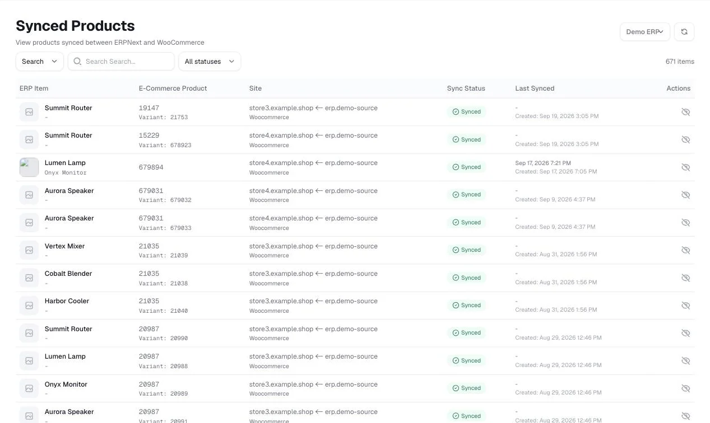Open the All statuses filter dropdown
This screenshot has height=423, width=710.
click(x=210, y=62)
